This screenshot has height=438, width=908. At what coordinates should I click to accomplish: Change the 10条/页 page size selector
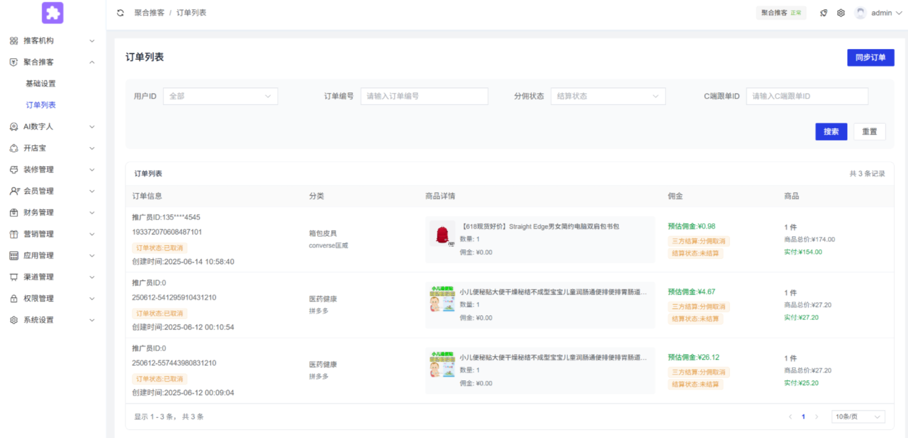tap(858, 417)
